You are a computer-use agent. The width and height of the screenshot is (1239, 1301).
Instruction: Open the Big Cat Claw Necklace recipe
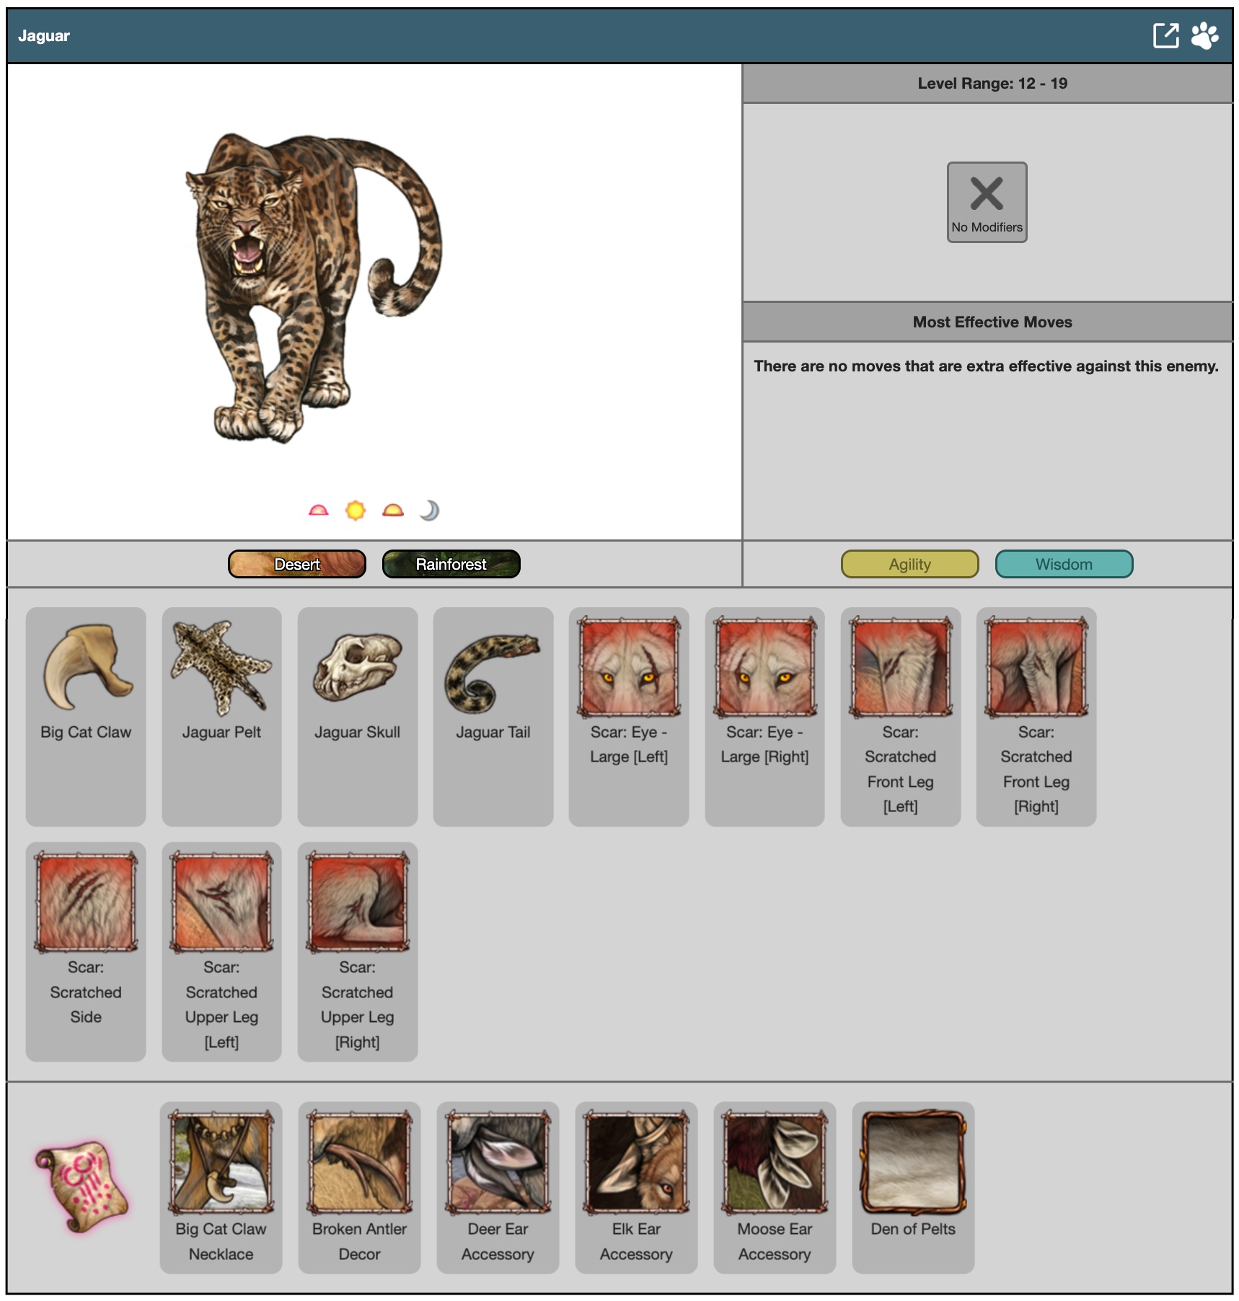tap(221, 1163)
